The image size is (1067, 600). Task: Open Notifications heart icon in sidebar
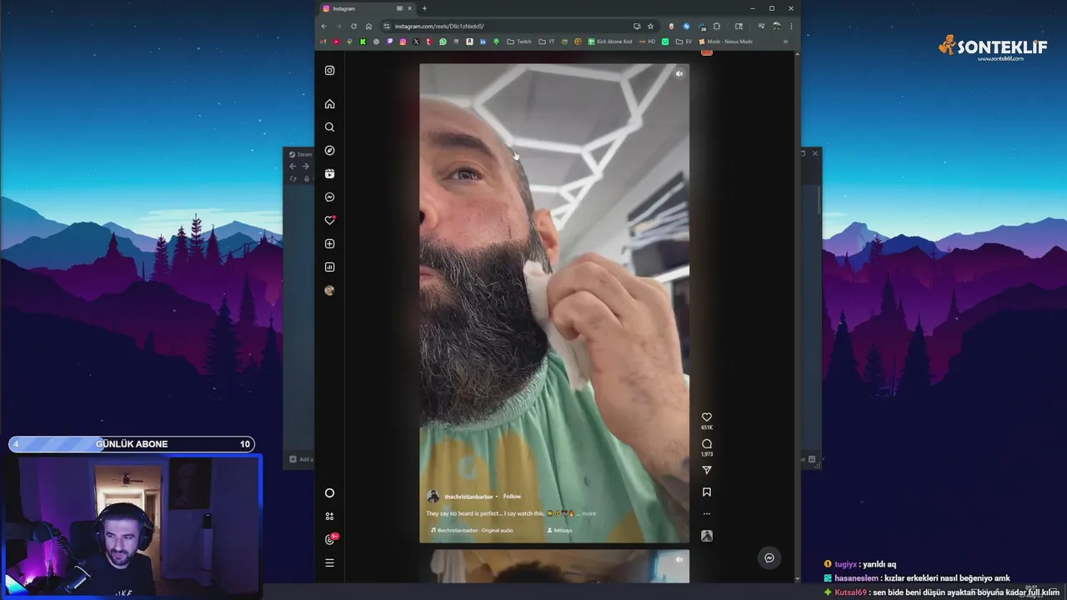point(329,221)
